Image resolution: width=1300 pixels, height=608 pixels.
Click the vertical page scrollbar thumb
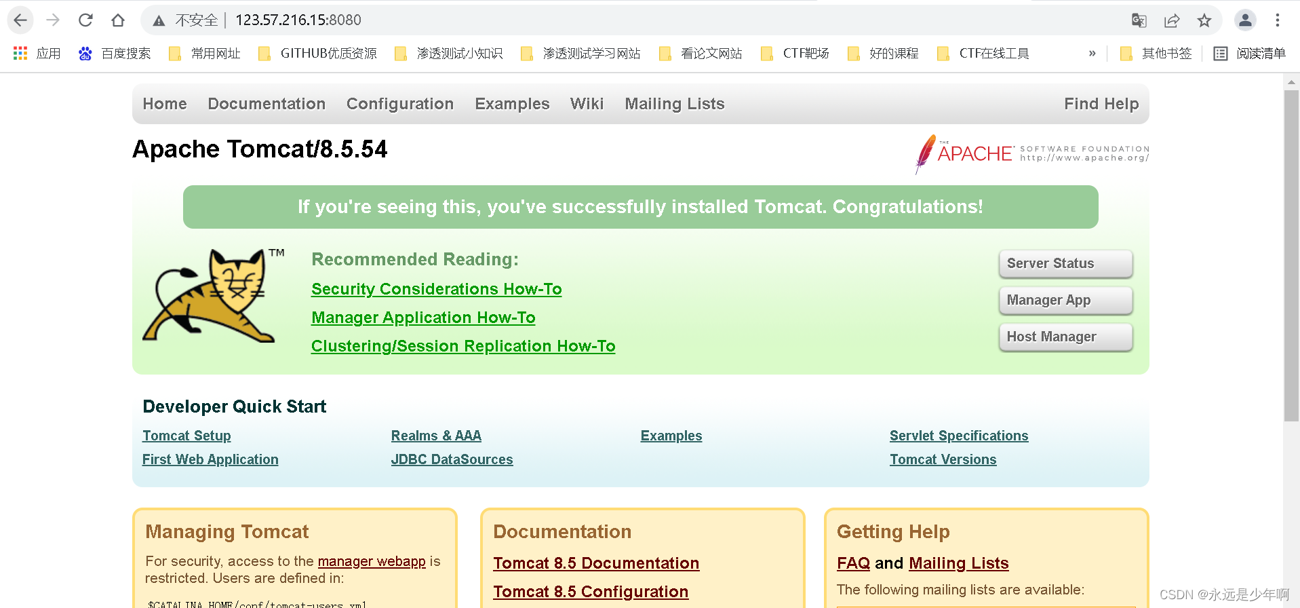click(x=1291, y=256)
